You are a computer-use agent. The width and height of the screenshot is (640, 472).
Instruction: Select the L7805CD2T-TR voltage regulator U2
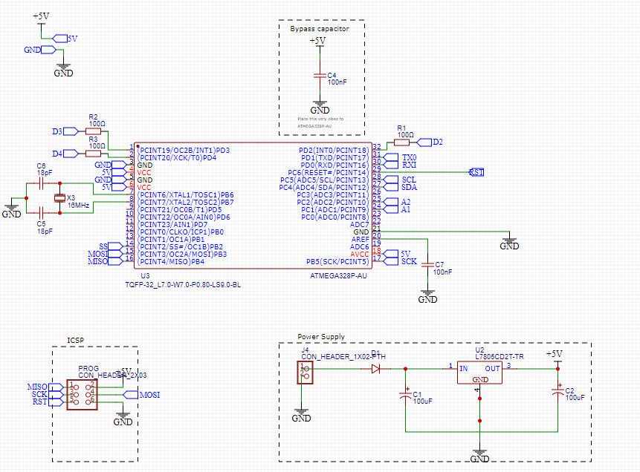pyautogui.click(x=479, y=371)
